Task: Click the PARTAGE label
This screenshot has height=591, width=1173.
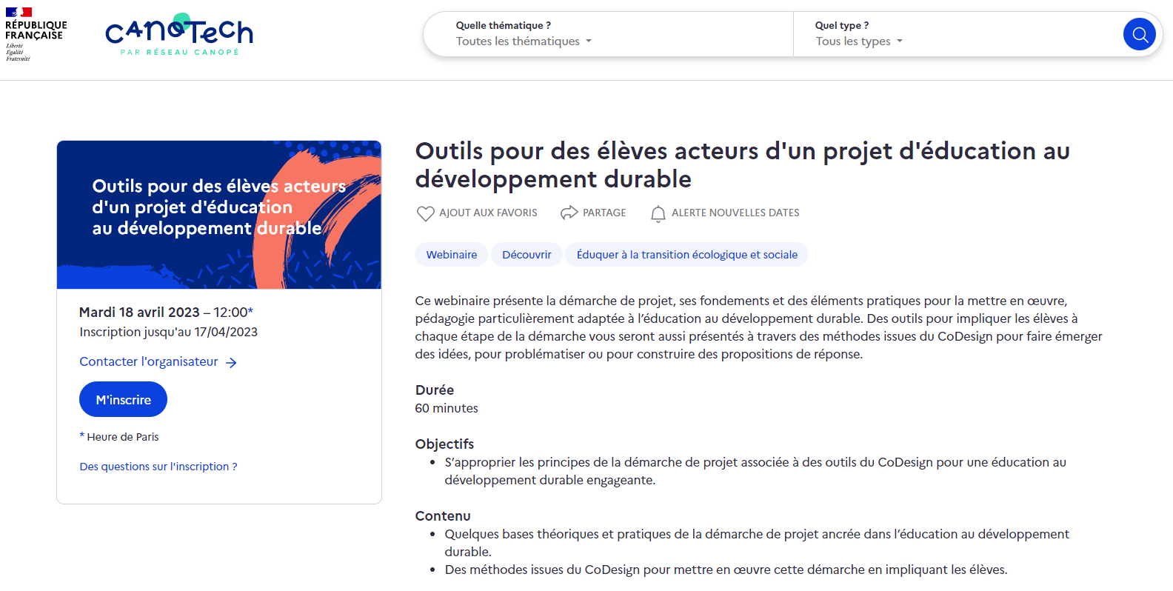Action: [x=604, y=213]
